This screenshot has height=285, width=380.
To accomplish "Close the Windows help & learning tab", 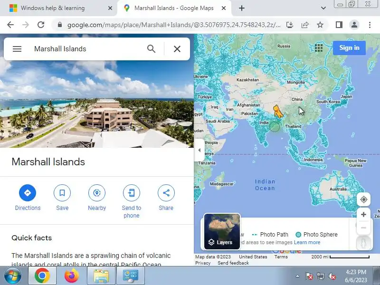I will coord(110,8).
